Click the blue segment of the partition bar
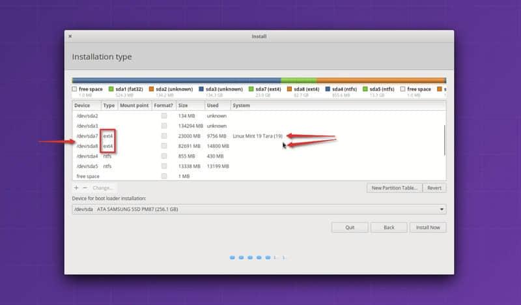 [x=176, y=80]
